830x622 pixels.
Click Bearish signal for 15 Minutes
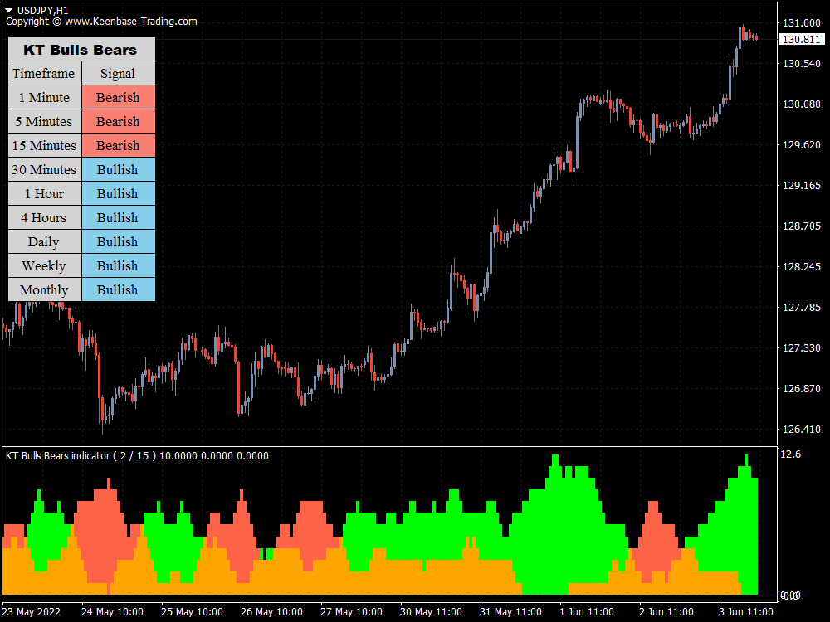tap(119, 145)
